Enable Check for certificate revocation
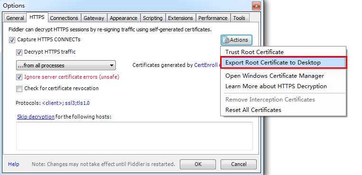 [x=19, y=89]
